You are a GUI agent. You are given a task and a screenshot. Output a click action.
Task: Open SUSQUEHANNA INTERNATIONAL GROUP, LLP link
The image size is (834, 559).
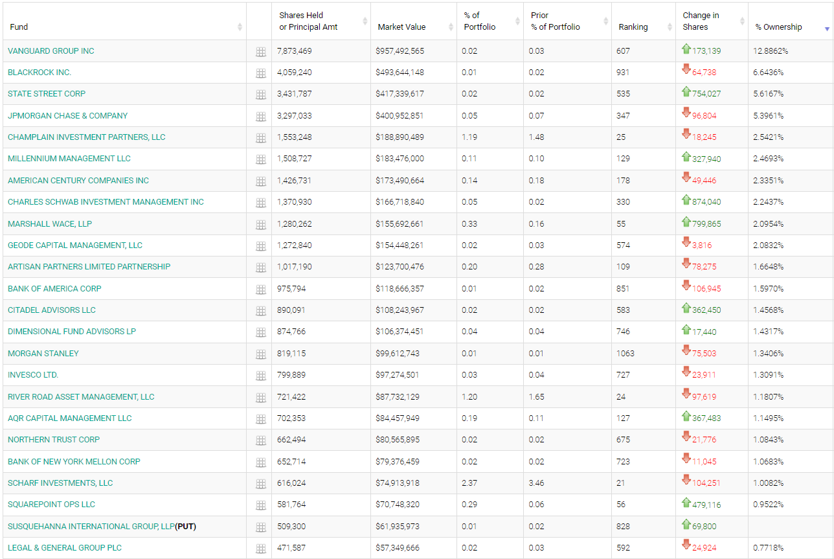coord(91,527)
